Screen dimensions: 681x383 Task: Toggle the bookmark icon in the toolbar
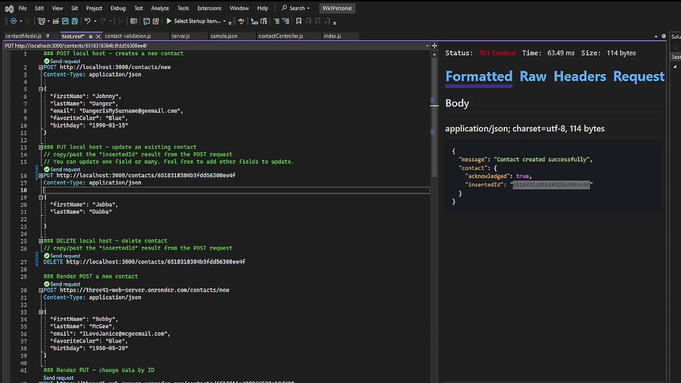298,21
